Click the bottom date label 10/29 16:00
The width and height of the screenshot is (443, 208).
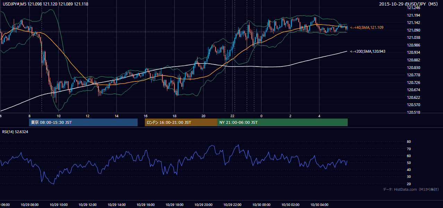tap(145, 205)
